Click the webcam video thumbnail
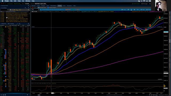 [x=161, y=5]
